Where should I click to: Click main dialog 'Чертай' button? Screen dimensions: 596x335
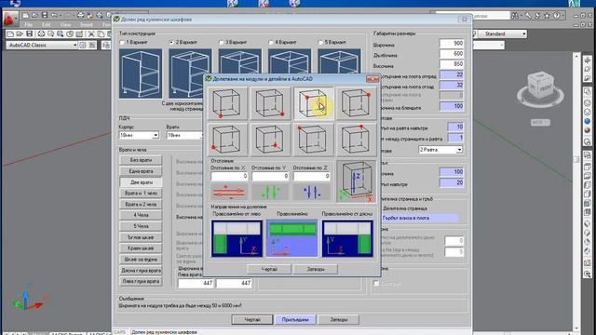(x=252, y=320)
